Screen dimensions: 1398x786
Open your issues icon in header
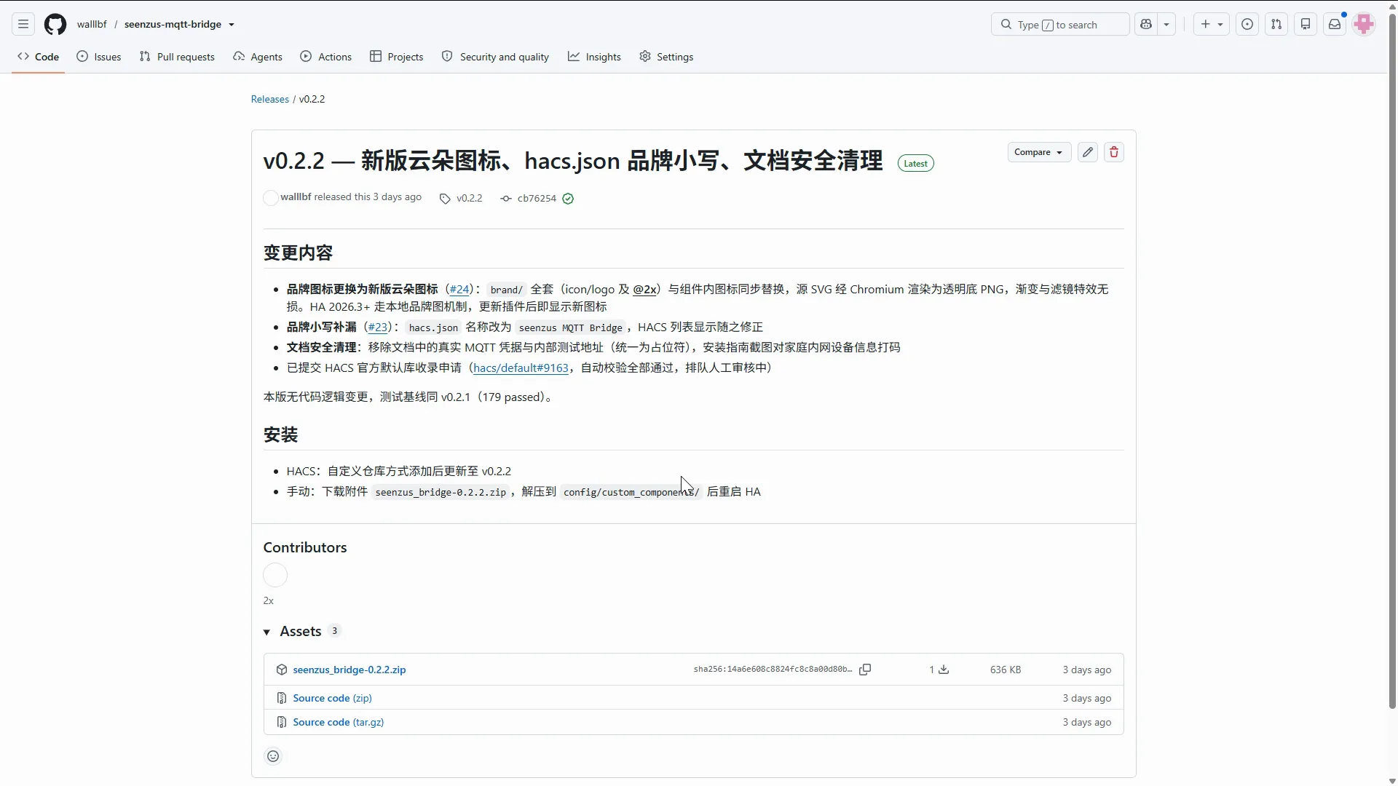(1247, 24)
